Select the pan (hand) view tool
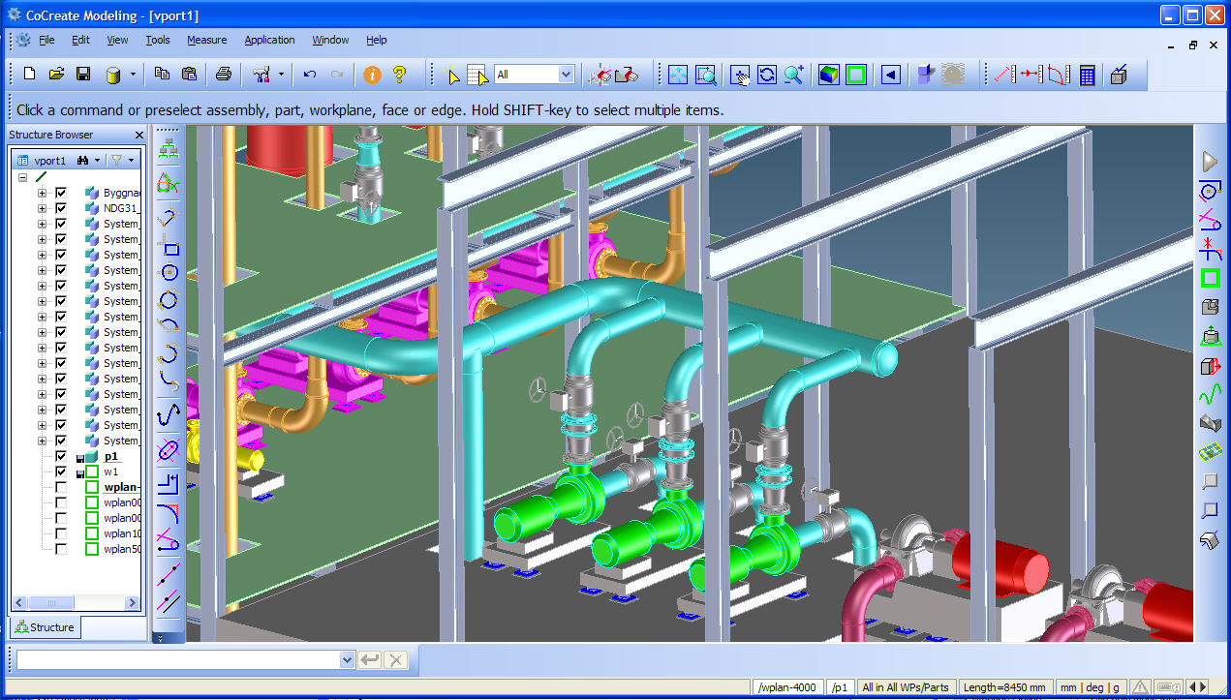This screenshot has height=700, width=1231. pyautogui.click(x=741, y=74)
